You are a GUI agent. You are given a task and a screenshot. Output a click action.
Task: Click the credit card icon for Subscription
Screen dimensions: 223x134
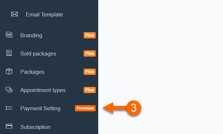tap(9, 126)
